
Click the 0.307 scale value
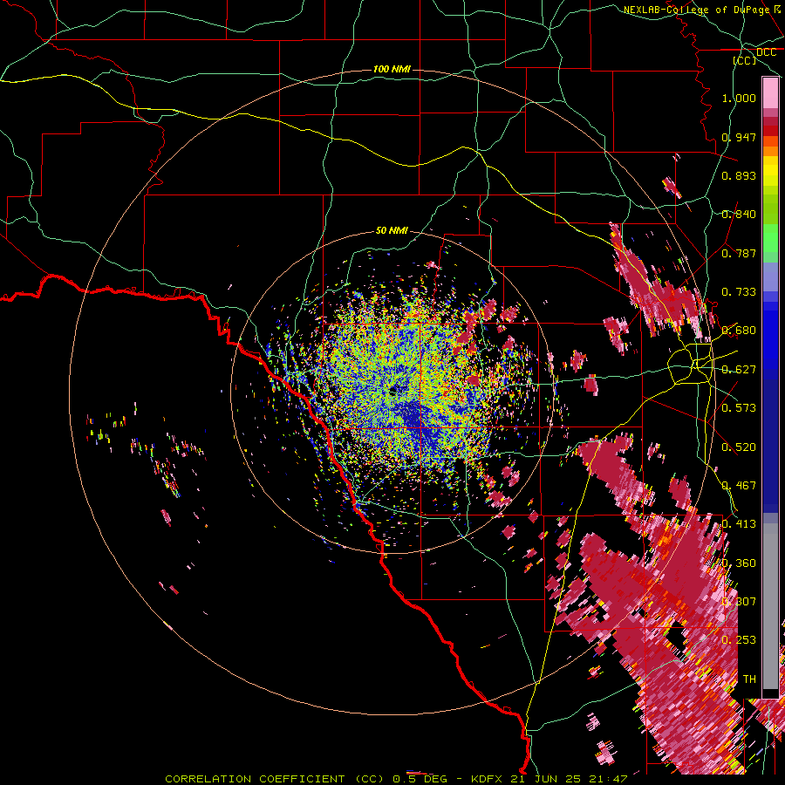[x=739, y=602]
